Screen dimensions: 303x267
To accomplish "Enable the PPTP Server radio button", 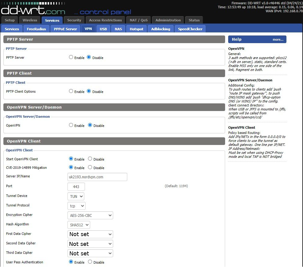I will tap(71, 57).
